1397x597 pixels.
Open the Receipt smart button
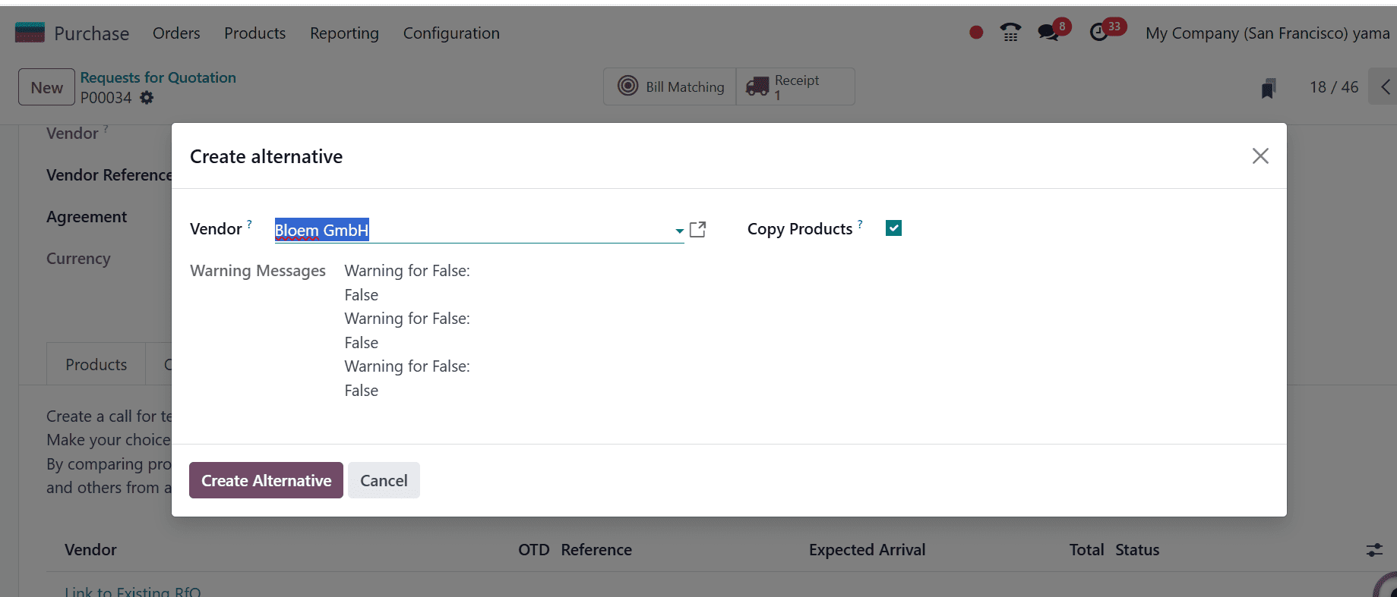tap(795, 86)
